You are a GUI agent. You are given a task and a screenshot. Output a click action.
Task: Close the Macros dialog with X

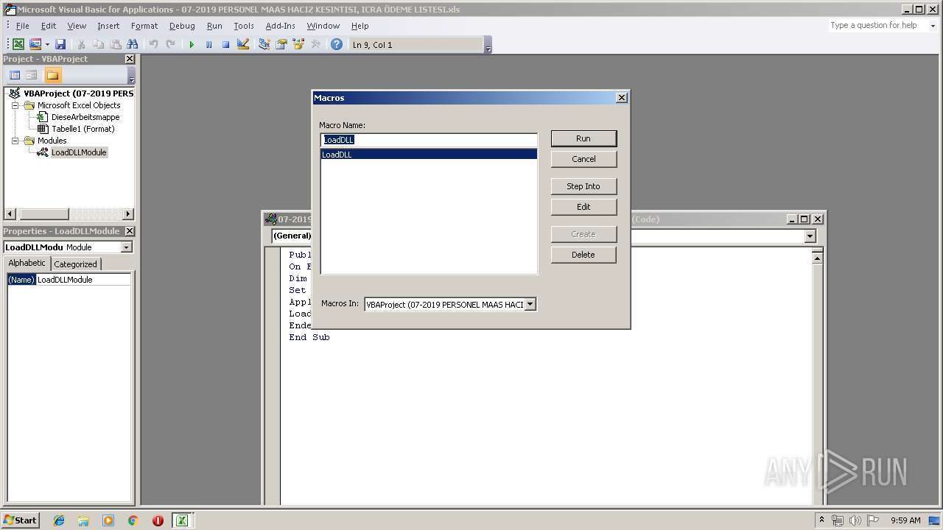(622, 98)
